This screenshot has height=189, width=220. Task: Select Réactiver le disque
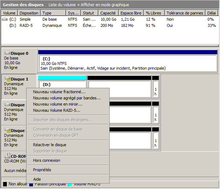(50, 145)
